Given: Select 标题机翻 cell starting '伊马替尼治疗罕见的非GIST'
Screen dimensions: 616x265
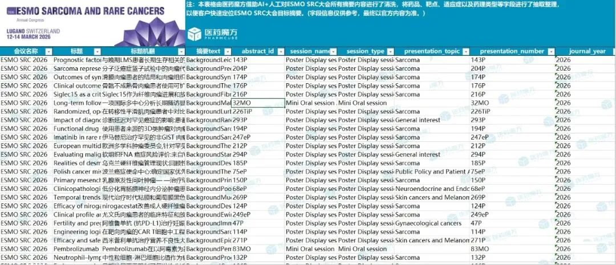Looking at the screenshot, I should click(x=143, y=137).
